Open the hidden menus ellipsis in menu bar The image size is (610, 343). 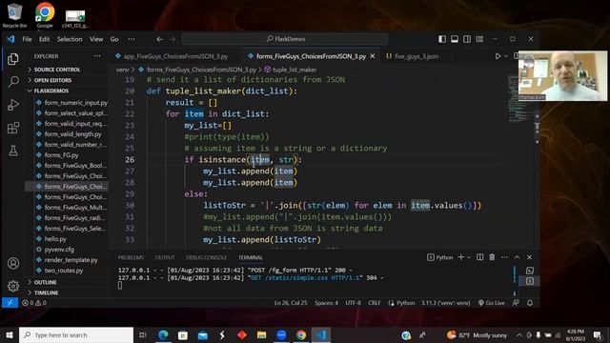tap(132, 39)
